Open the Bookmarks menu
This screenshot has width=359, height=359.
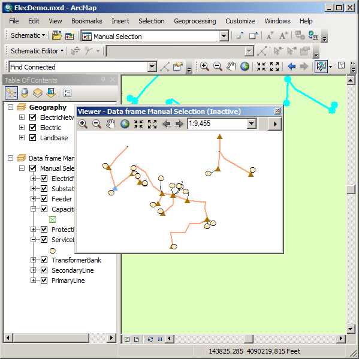tap(87, 21)
